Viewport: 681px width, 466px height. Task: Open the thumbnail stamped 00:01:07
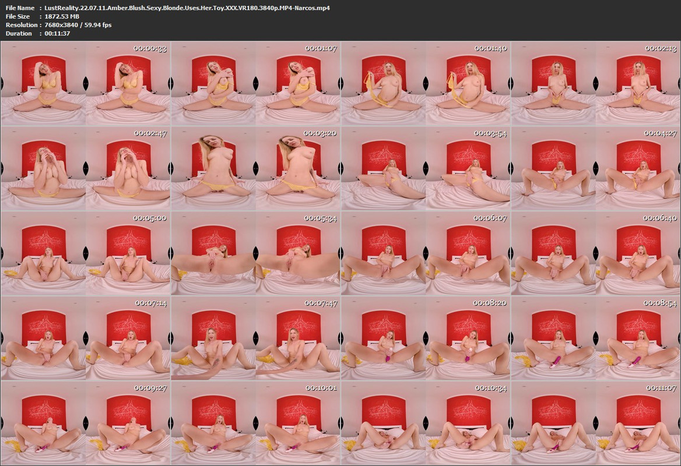click(x=255, y=84)
